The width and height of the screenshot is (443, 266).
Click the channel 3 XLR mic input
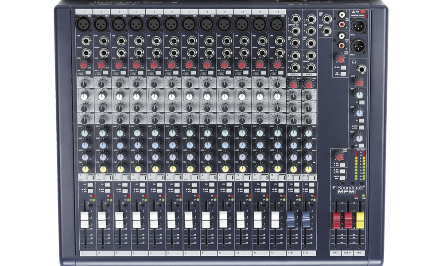[x=118, y=23]
